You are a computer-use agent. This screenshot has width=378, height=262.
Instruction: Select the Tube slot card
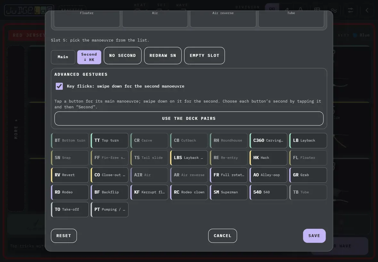(x=291, y=19)
